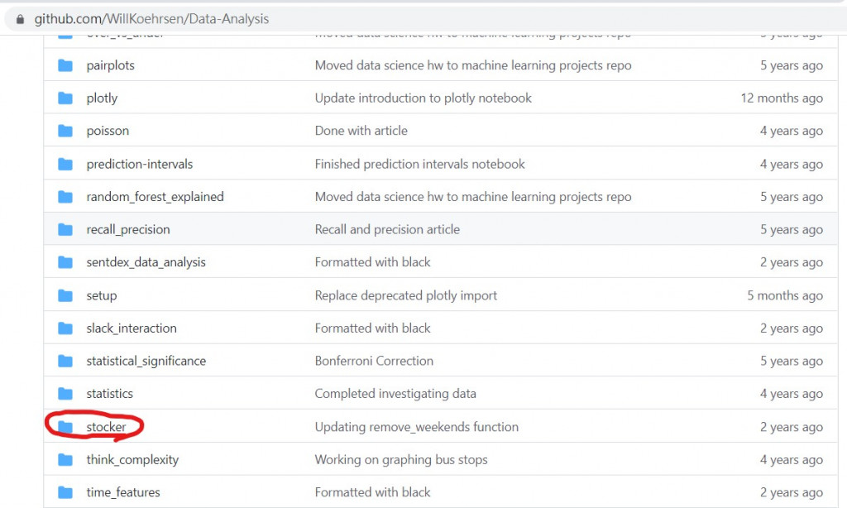Open the random_forest_explained folder

(x=155, y=197)
